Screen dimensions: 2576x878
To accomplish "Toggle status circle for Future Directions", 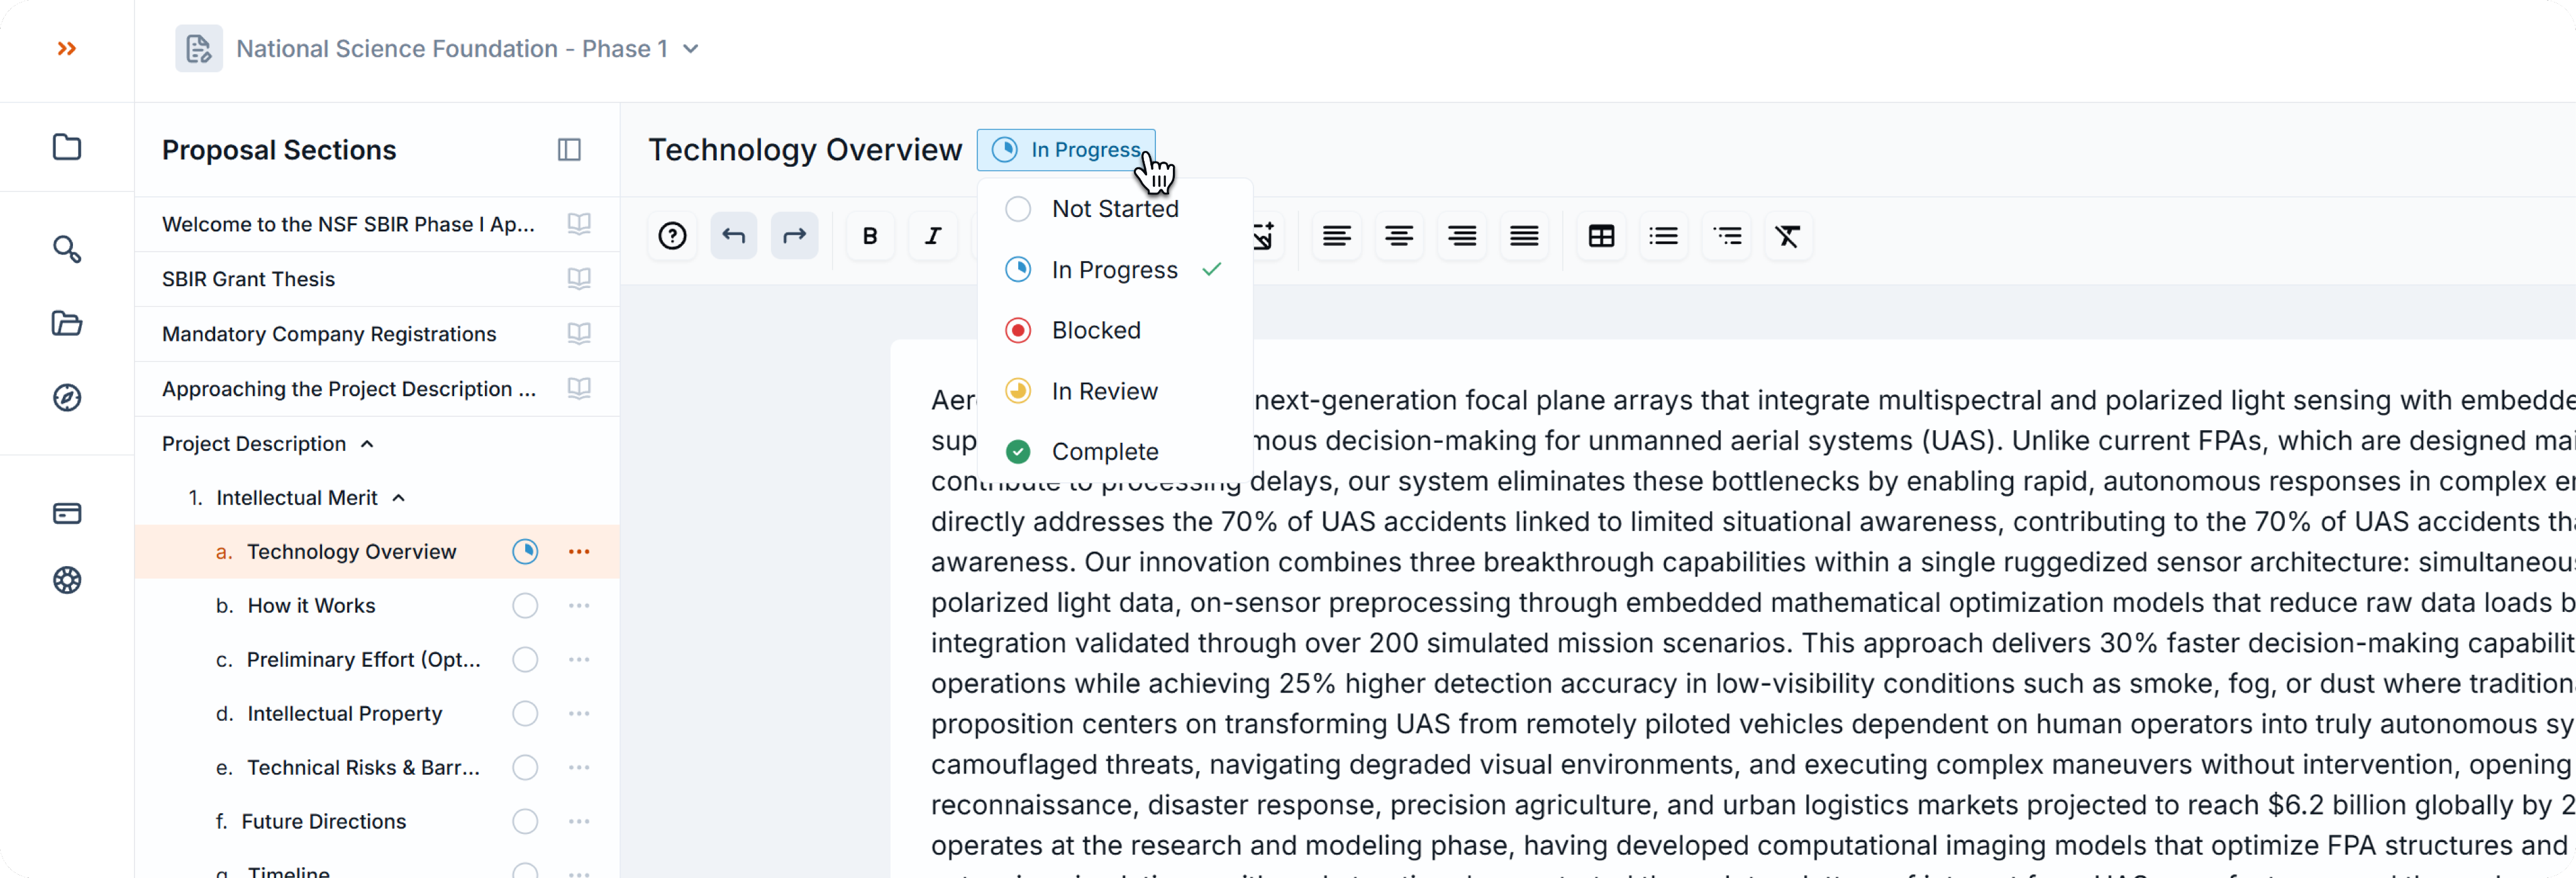I will click(x=525, y=822).
